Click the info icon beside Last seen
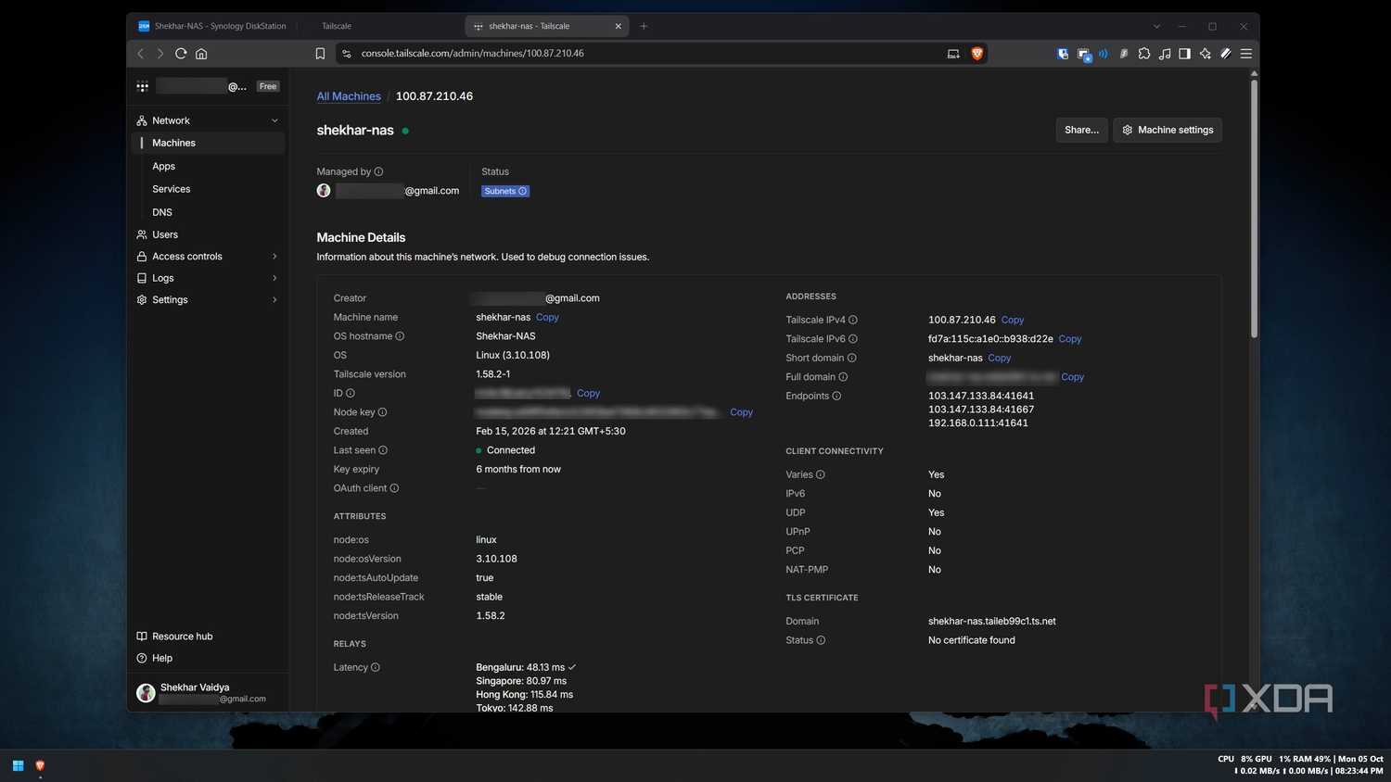Screen dimensions: 1391x782 pyautogui.click(x=383, y=450)
